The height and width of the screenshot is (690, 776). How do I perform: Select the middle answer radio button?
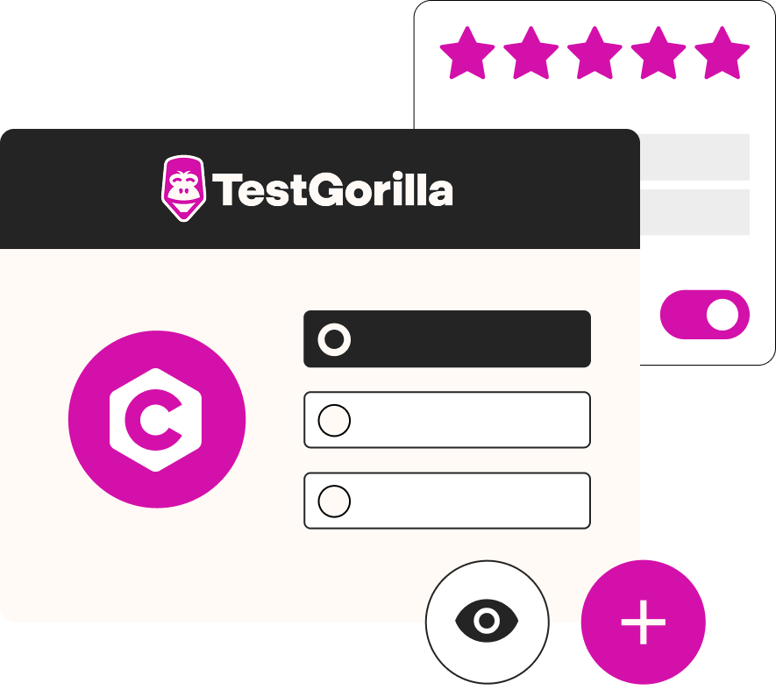click(x=334, y=420)
